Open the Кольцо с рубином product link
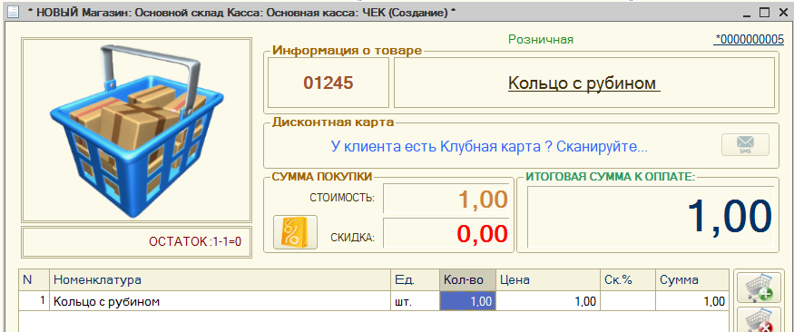This screenshot has height=332, width=794. [x=584, y=83]
